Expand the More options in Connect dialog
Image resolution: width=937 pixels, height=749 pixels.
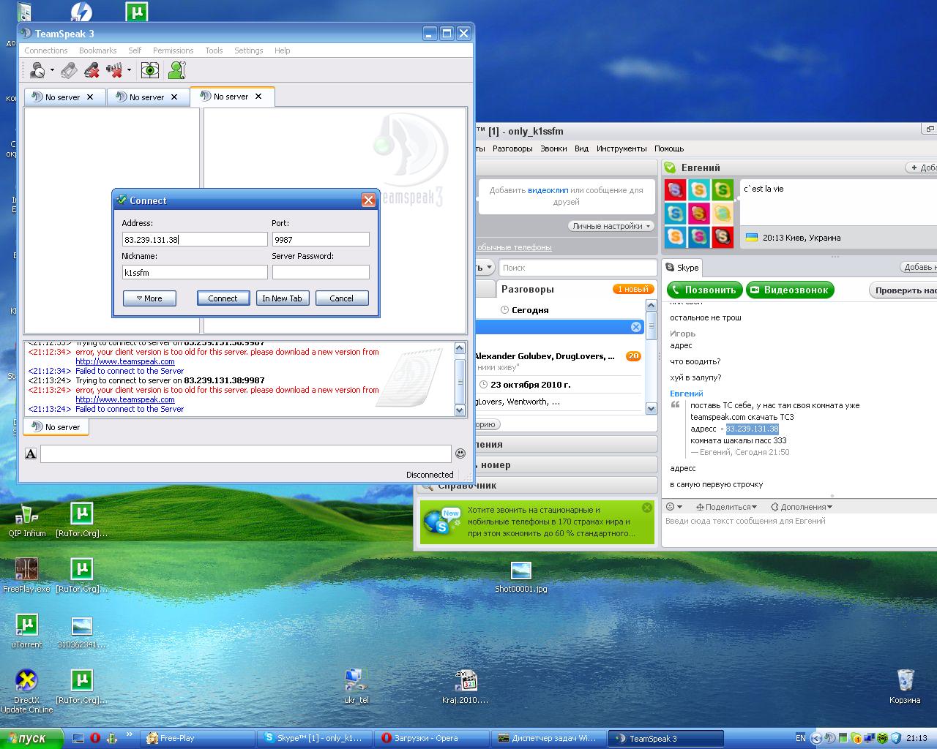coord(149,298)
